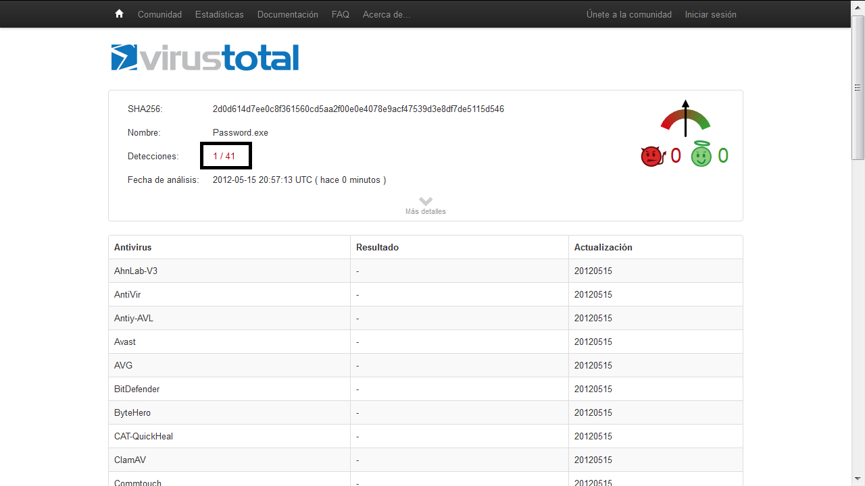
Task: Click the BitDefender row name
Action: click(x=137, y=389)
